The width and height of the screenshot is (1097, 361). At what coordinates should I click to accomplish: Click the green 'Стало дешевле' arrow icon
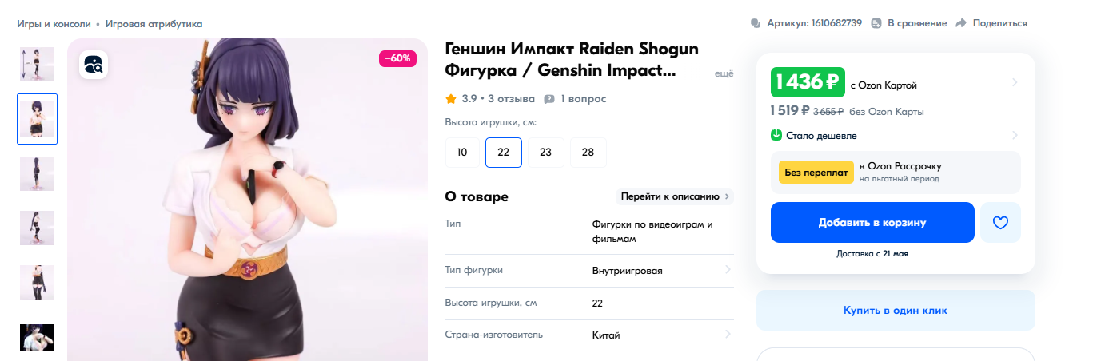click(776, 135)
